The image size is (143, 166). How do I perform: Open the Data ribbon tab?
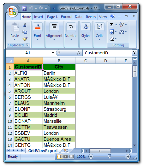(x=79, y=17)
